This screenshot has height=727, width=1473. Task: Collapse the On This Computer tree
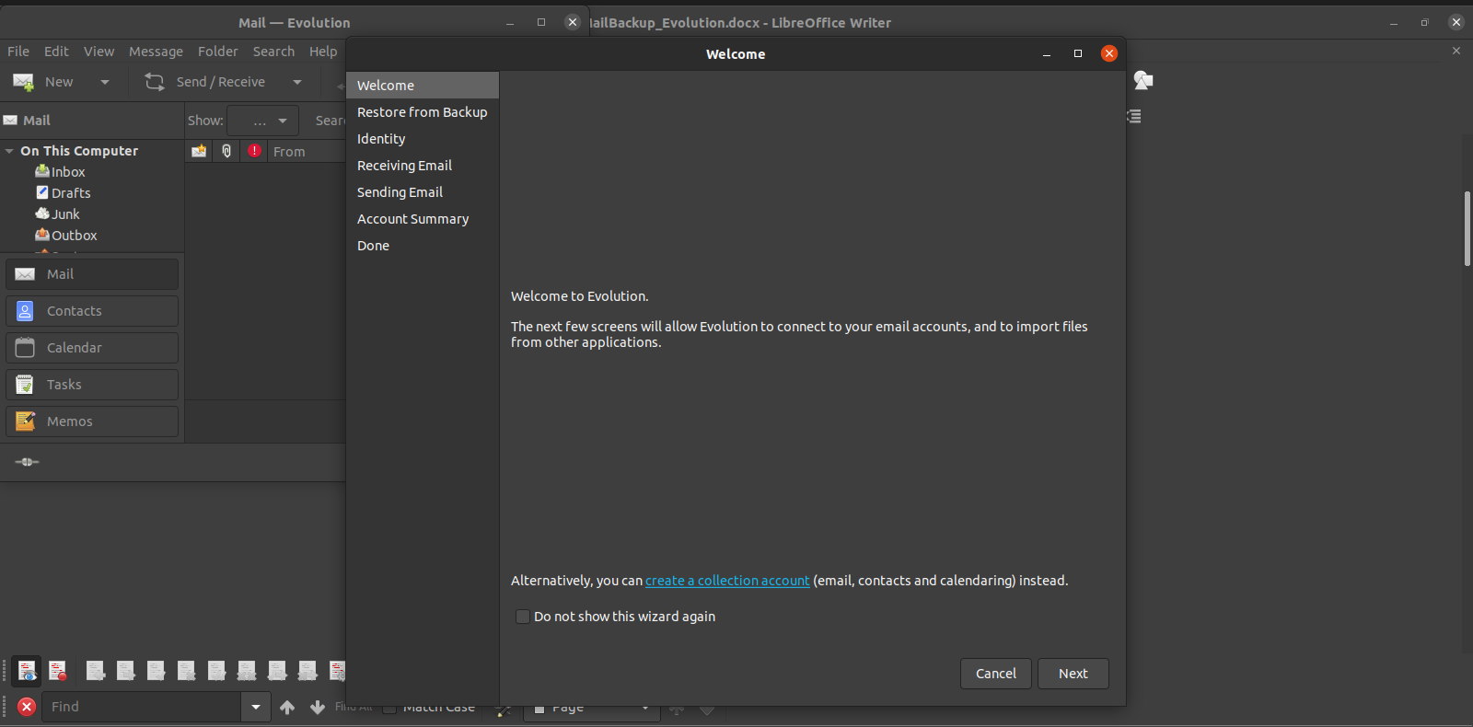[9, 151]
